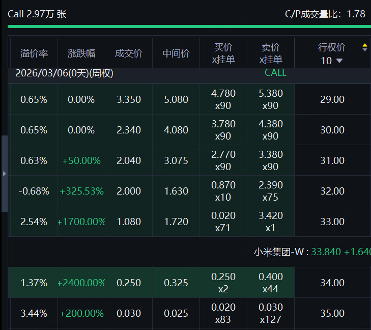The height and width of the screenshot is (330, 371).
Task: Select the 32.00 strike price cell
Action: pos(332,191)
